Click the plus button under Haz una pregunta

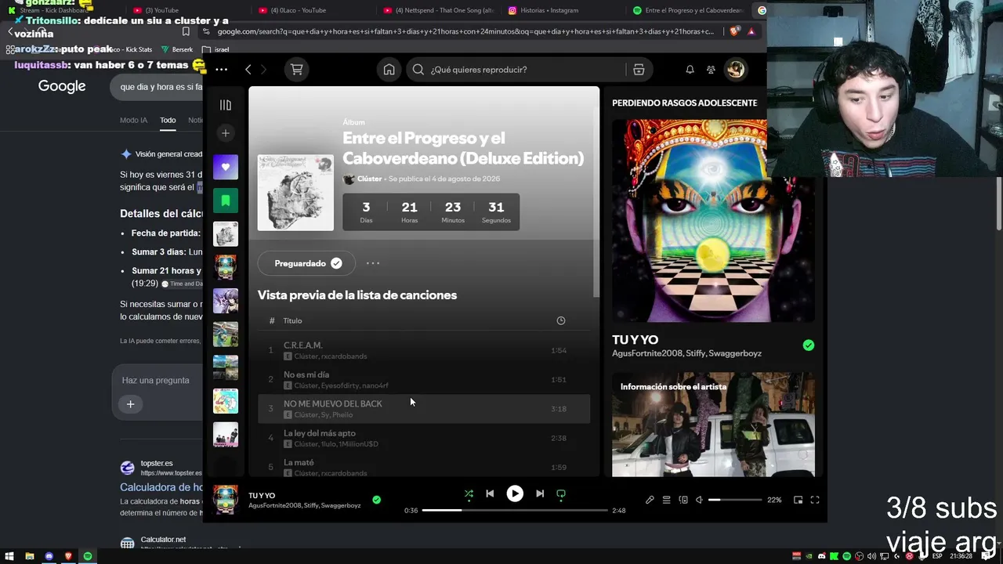[x=131, y=404]
